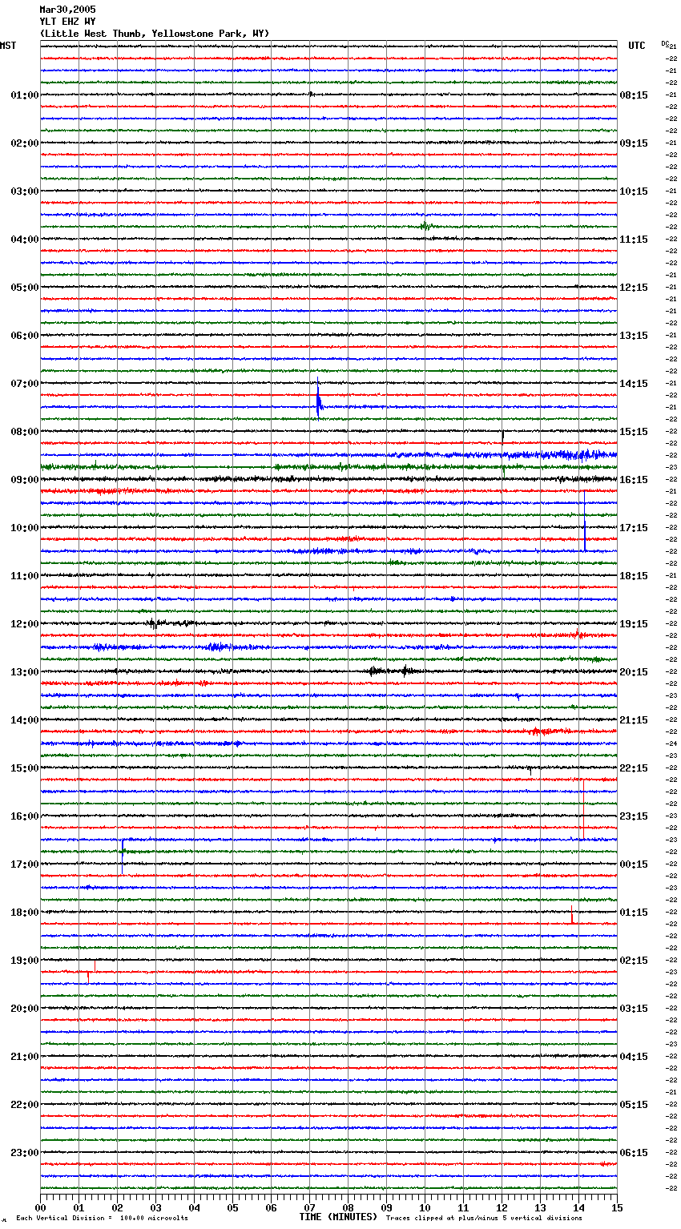Image resolution: width=681 pixels, height=1229 pixels.
Task: Click the TIME (MINUTES) axis title
Action: pos(338,1217)
